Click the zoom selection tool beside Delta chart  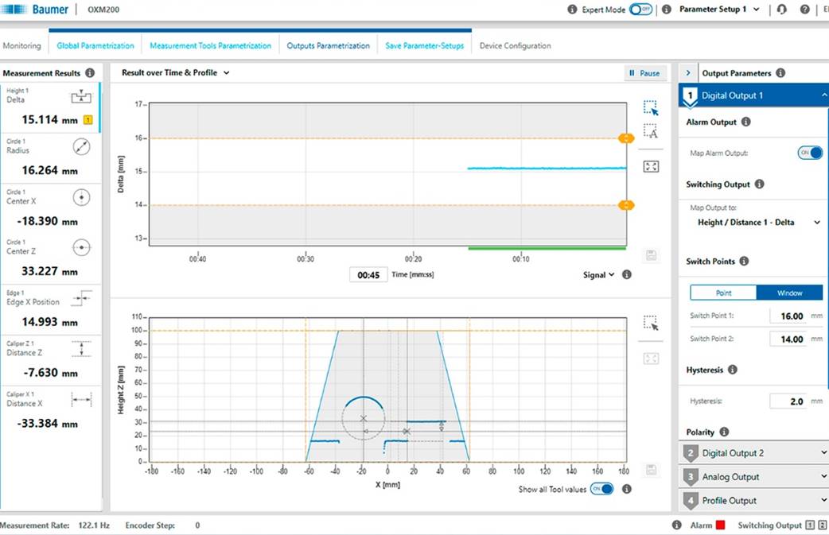[x=651, y=108]
